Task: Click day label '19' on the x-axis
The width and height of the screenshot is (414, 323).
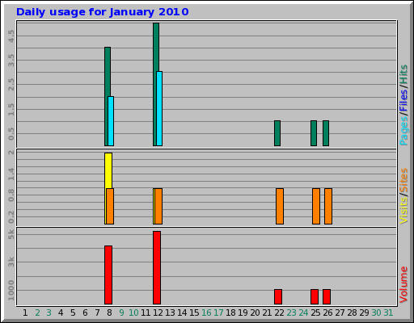Action: [x=243, y=313]
